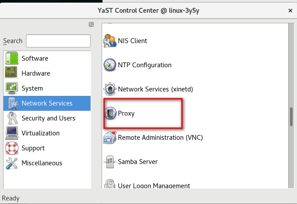
Task: Open Remote Administration (VNC) icon
Action: click(x=110, y=137)
